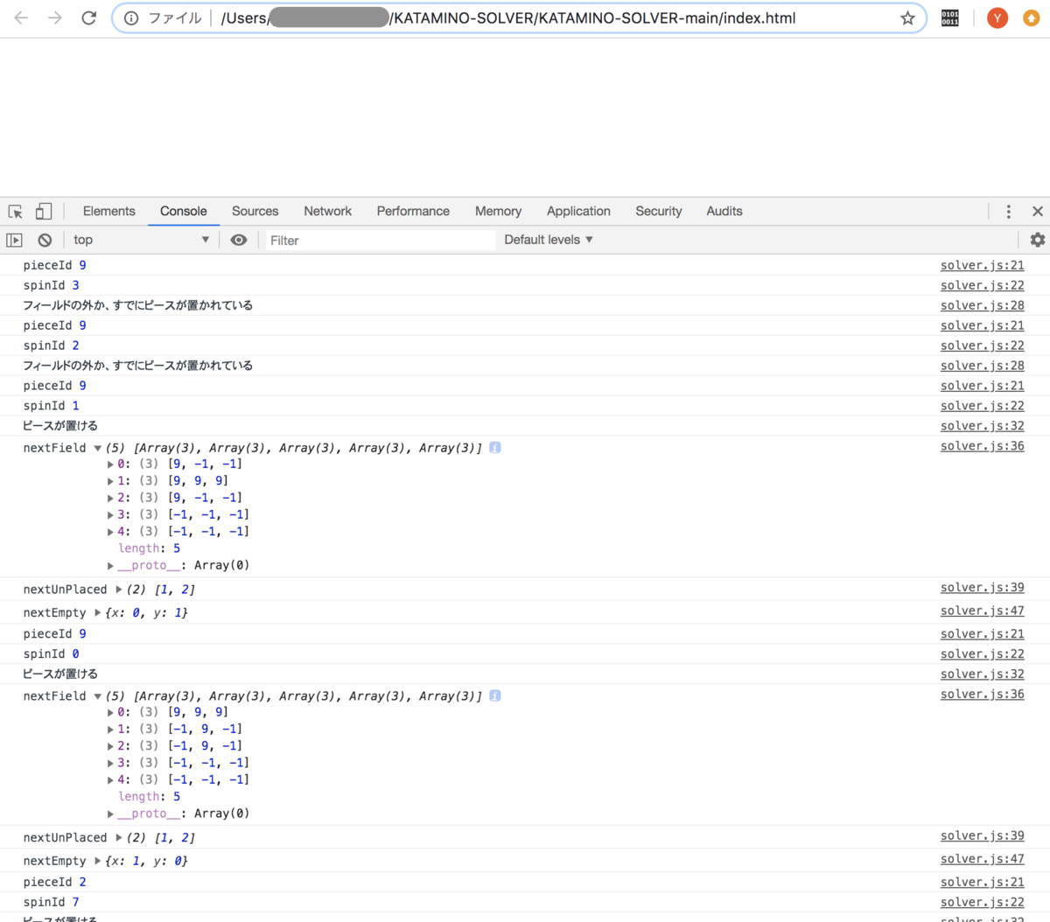
Task: Open solver.js:22 link for spinId 3
Action: [x=982, y=285]
